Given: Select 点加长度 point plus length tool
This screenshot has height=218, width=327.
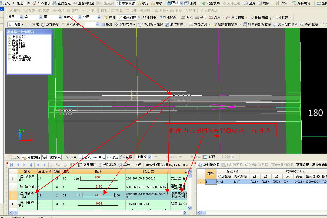Looking at the screenshot, I should pyautogui.click(x=50, y=24).
